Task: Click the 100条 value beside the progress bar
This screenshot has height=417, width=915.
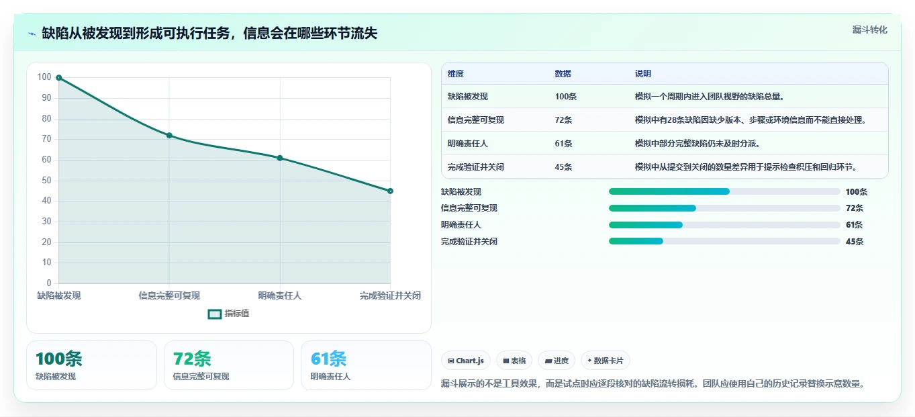Action: pyautogui.click(x=857, y=192)
